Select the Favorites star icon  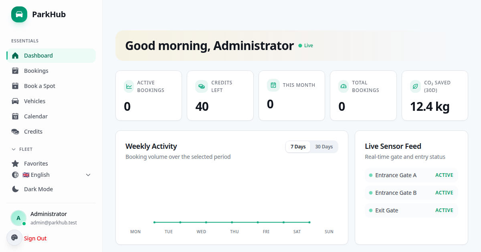click(15, 163)
